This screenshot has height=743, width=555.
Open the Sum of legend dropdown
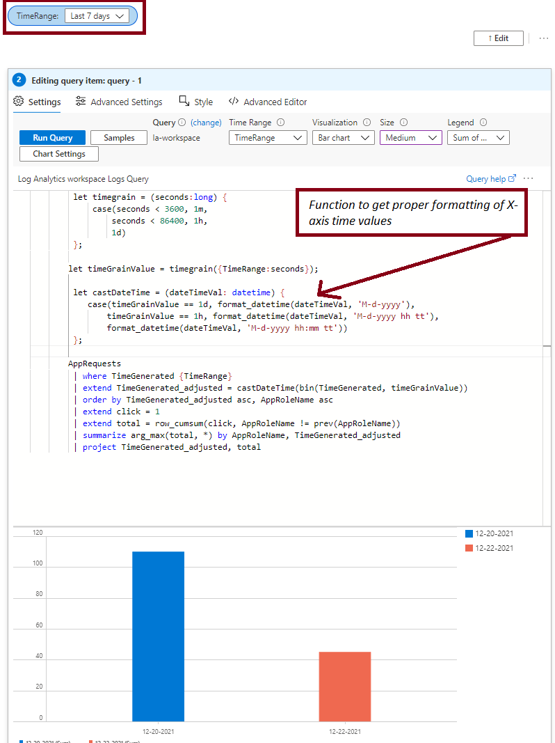[x=478, y=138]
